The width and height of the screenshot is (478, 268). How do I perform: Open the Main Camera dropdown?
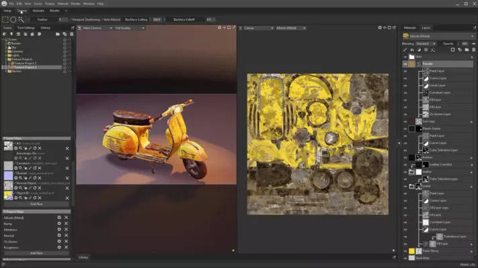97,28
